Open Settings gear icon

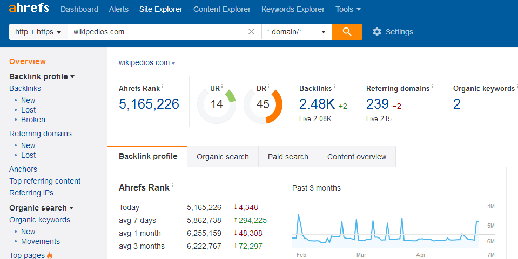(377, 32)
